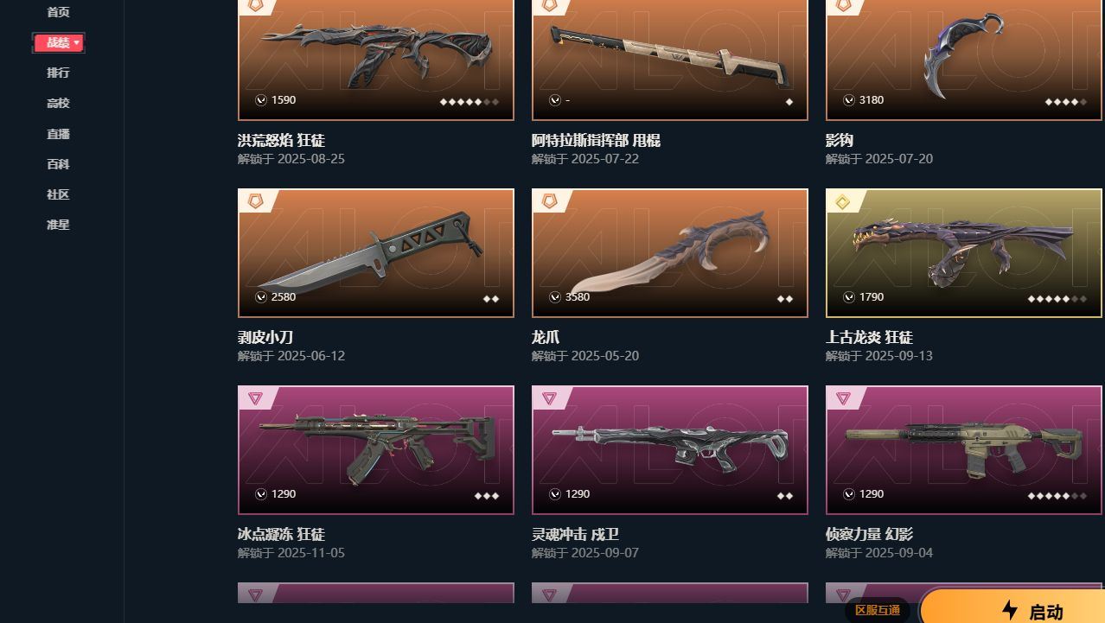This screenshot has height=623, width=1105.
Task: Expand the 战绩 dropdown arrow in sidebar
Action: [77, 42]
